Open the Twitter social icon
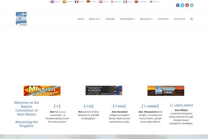 pyautogui.click(x=182, y=5)
